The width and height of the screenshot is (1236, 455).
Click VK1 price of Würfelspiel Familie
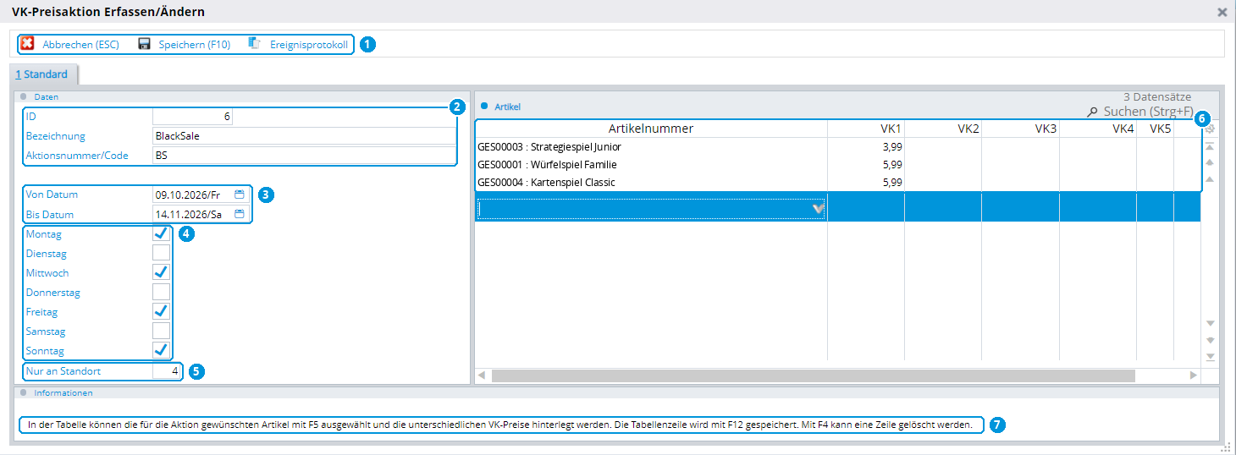[x=866, y=165]
